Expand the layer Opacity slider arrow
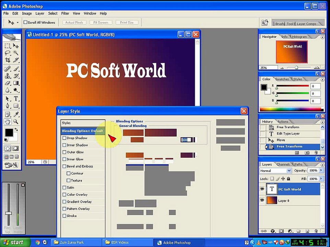Screen dimensions: 330x247 [x=321, y=170]
